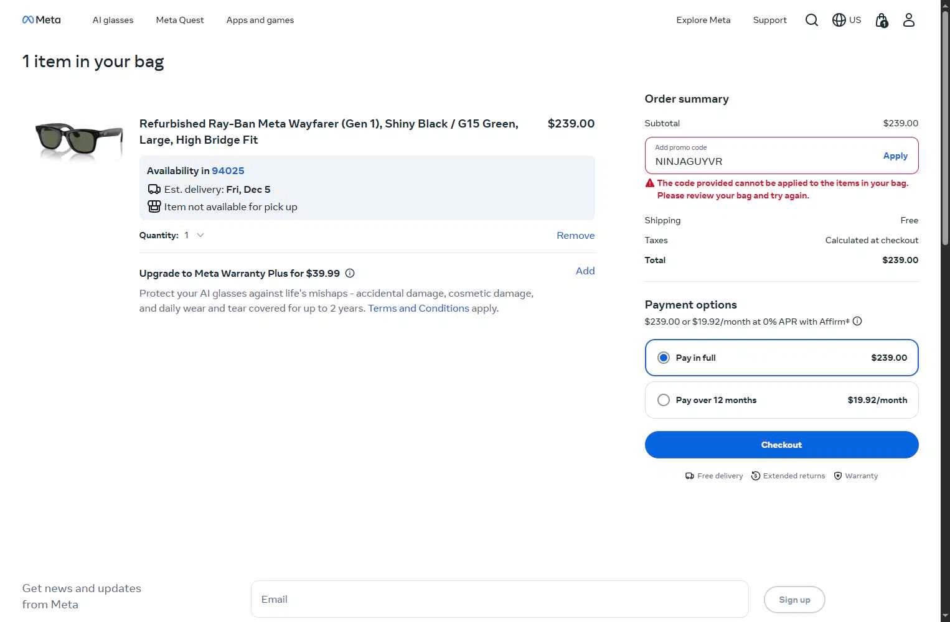Image resolution: width=950 pixels, height=622 pixels.
Task: Open the AI glasses menu
Action: (x=113, y=20)
